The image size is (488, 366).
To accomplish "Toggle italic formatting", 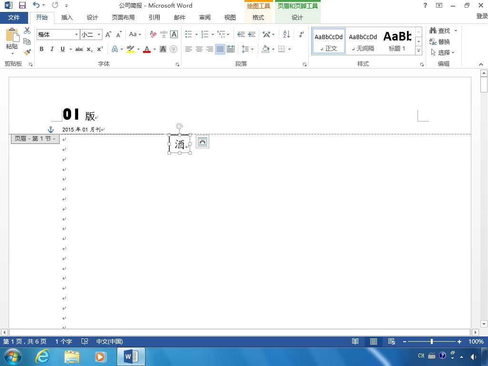I will 52,49.
